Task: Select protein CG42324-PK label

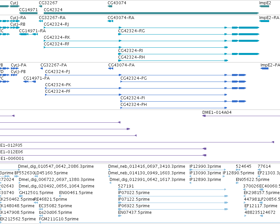Action: pos(58,85)
